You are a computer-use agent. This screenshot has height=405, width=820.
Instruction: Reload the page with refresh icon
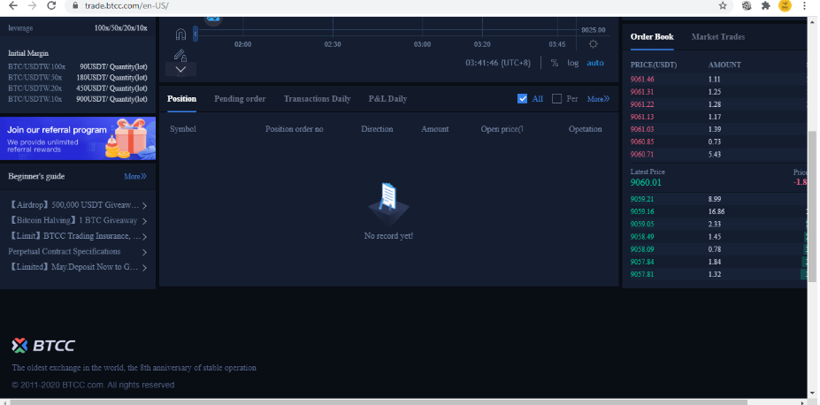[x=51, y=6]
